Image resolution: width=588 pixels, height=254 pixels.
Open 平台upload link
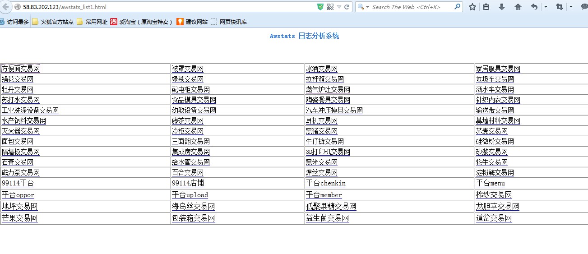click(x=190, y=195)
